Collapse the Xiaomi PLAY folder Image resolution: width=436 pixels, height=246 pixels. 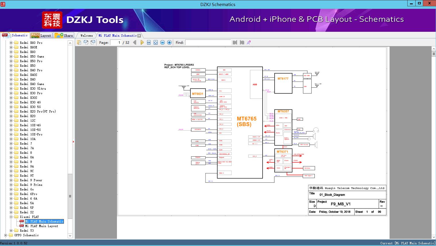11,217
